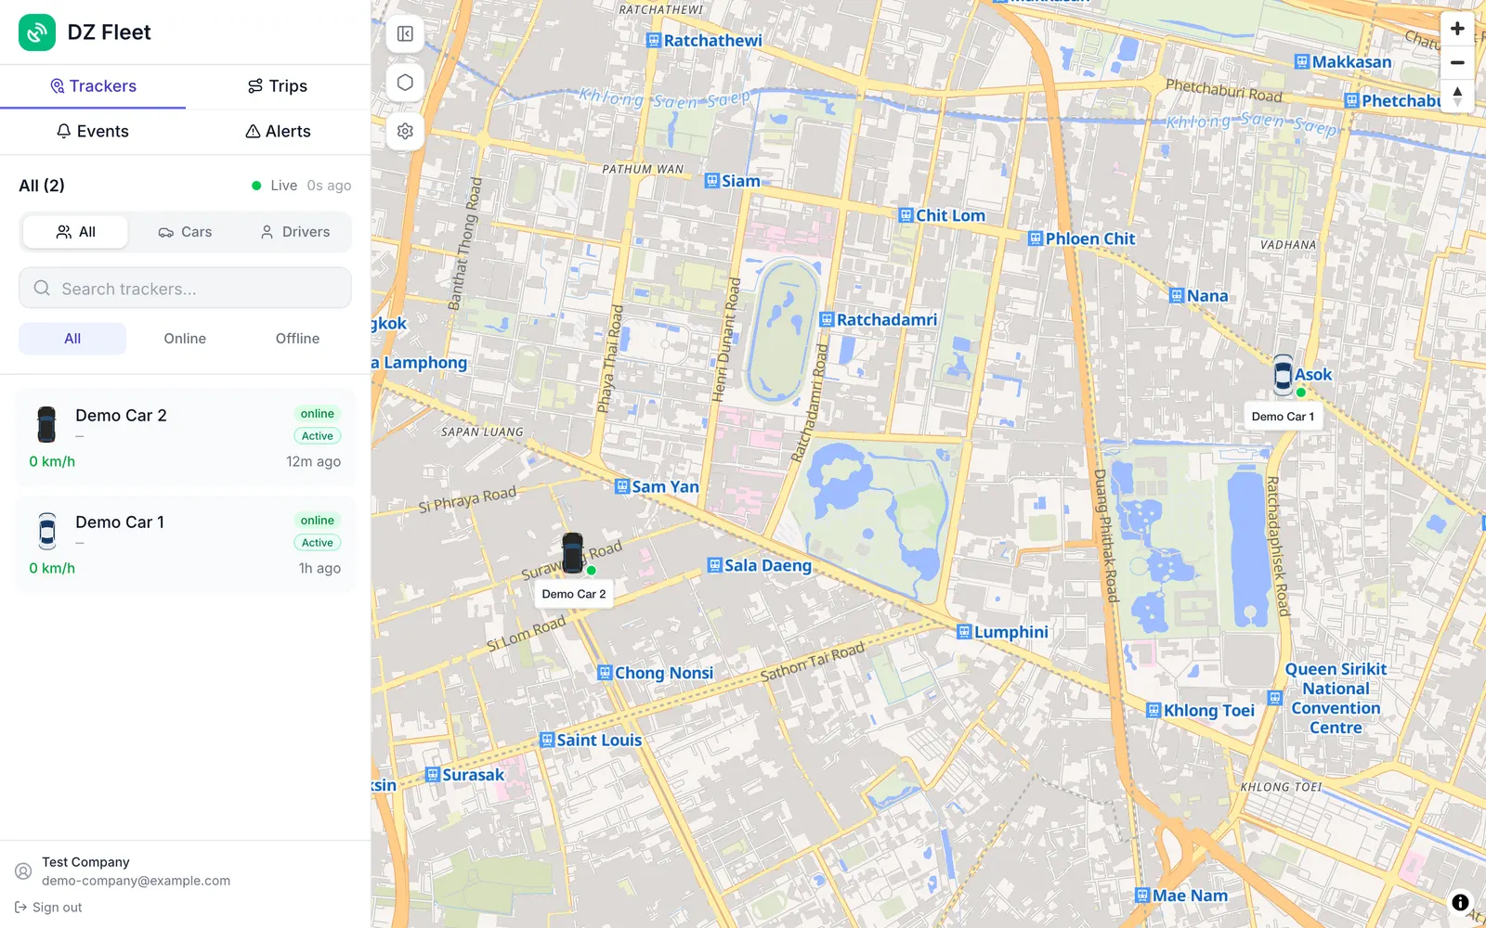The width and height of the screenshot is (1486, 928).
Task: Click Demo Car 1 Active badge
Action: click(317, 543)
